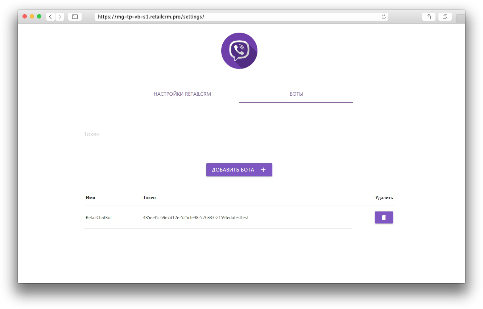Viewport: 483px width, 309px height.
Task: Go forward with Safari forward arrow
Action: coord(60,17)
